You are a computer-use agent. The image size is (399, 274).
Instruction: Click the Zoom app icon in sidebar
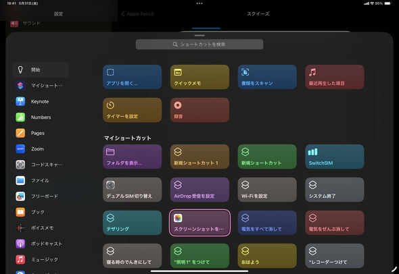(20, 148)
